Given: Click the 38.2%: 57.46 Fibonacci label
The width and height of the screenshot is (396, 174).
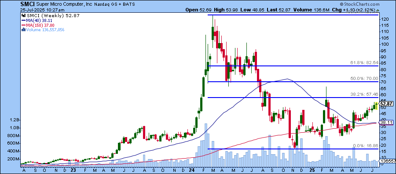Looking at the screenshot, I should click(x=364, y=94).
